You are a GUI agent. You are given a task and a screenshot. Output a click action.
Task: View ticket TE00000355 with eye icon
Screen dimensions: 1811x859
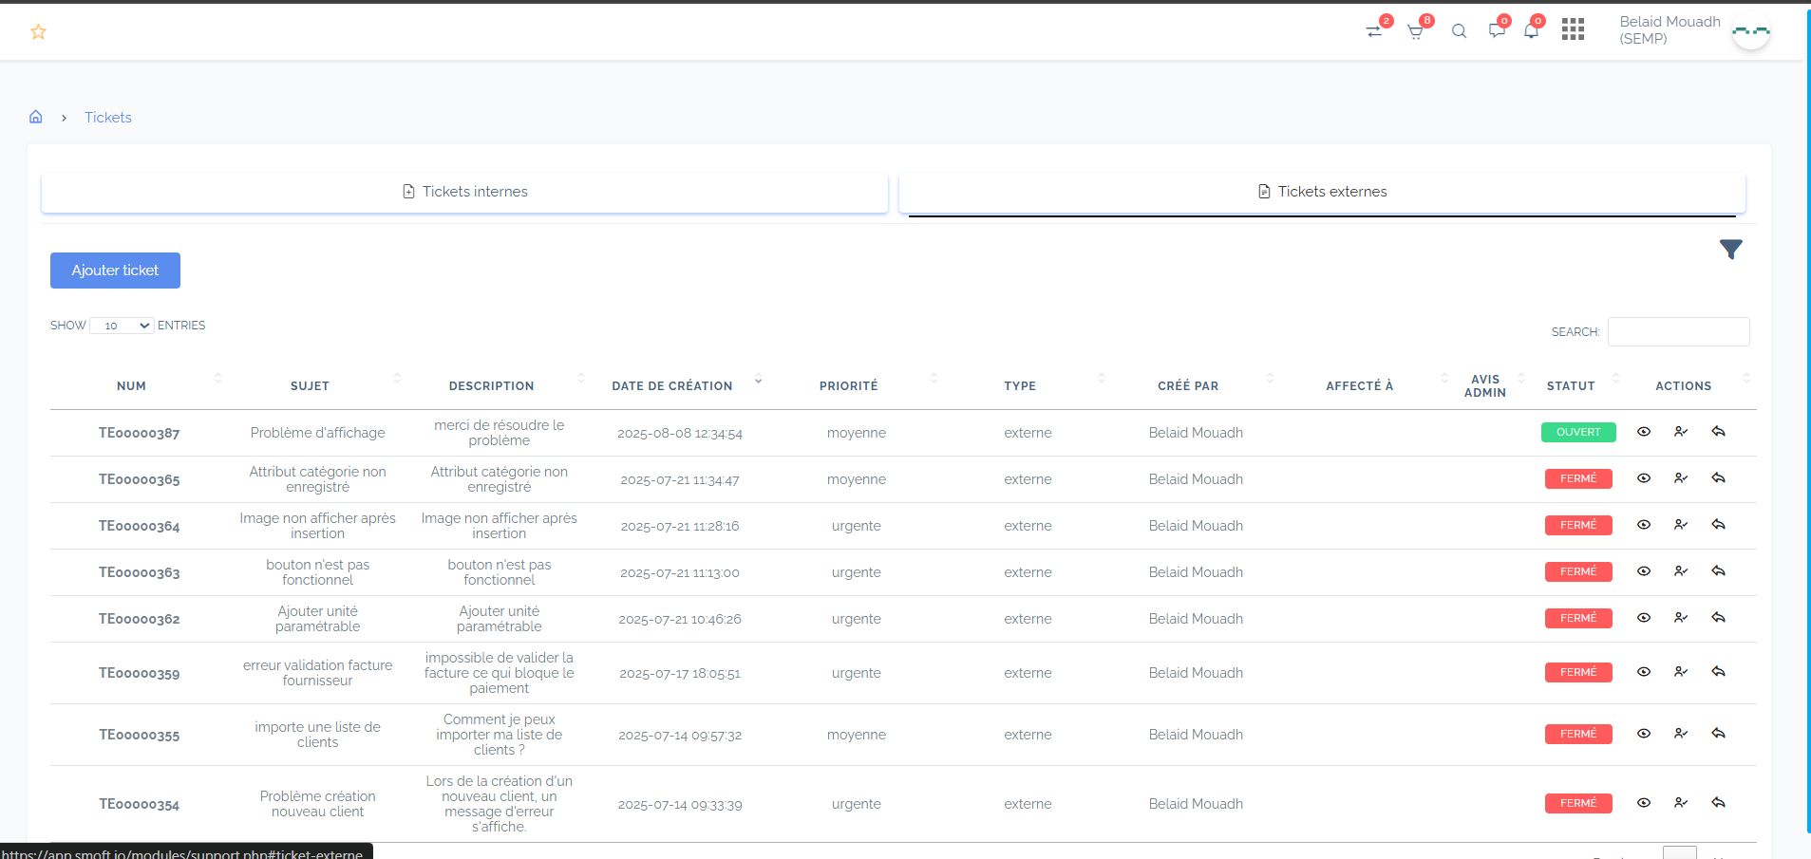[x=1644, y=734]
